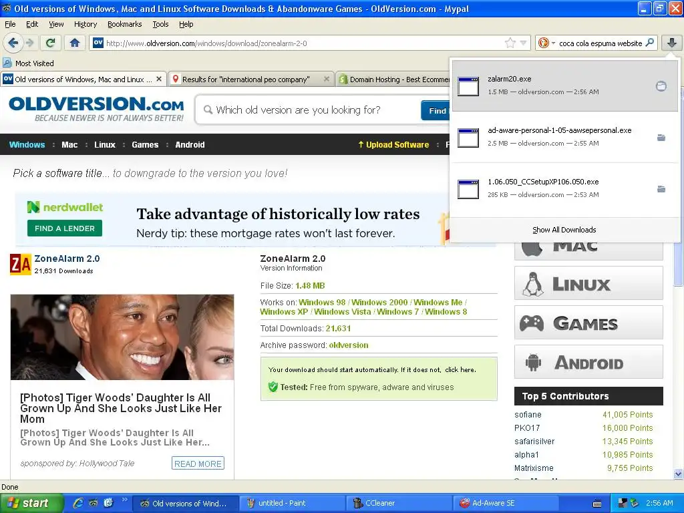Launch Internet Explorer from quick launch
The width and height of the screenshot is (684, 513).
point(78,503)
